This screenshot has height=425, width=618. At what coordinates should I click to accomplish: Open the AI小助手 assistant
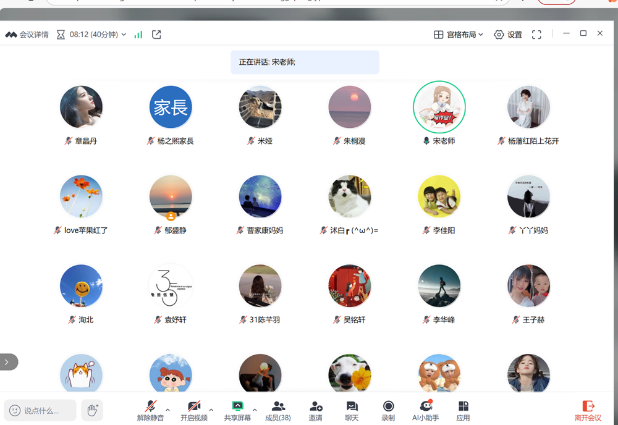click(426, 410)
